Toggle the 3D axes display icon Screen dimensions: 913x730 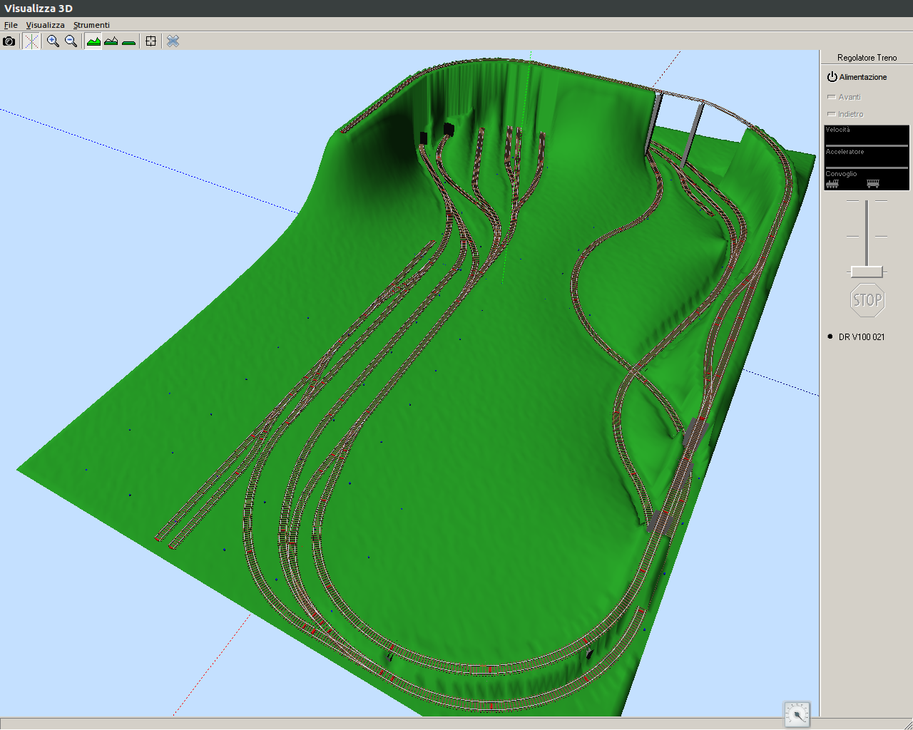(31, 41)
